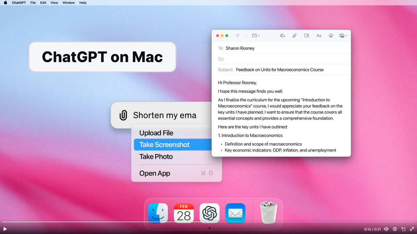Open Calendar showing Feb 28 in dock
The height and width of the screenshot is (234, 417).
click(x=184, y=213)
